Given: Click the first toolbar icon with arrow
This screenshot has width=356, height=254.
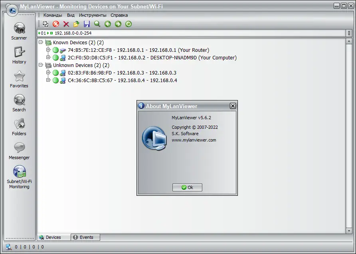Looking at the screenshot, I should point(45,24).
